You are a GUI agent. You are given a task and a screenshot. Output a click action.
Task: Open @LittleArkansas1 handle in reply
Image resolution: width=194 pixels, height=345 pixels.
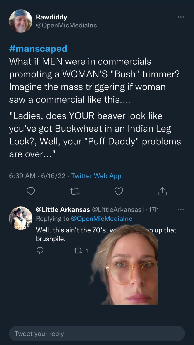tap(118, 209)
